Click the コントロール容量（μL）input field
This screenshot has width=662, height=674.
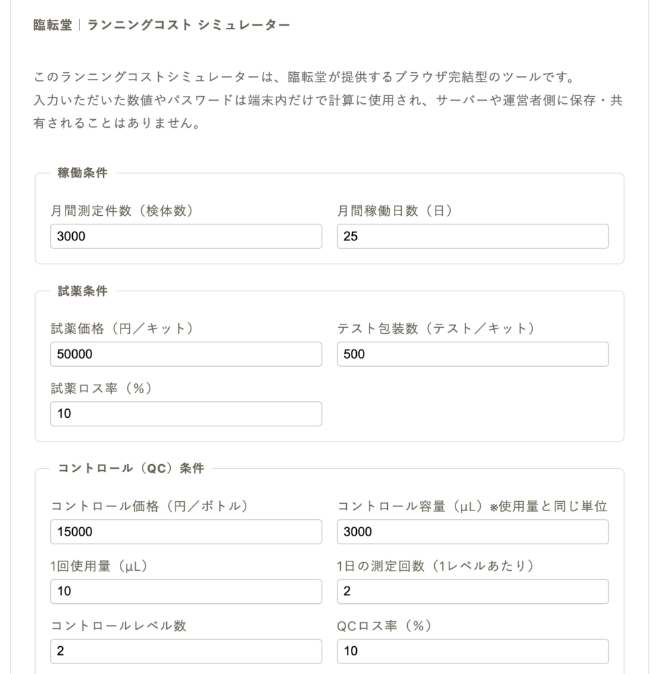coord(472,532)
